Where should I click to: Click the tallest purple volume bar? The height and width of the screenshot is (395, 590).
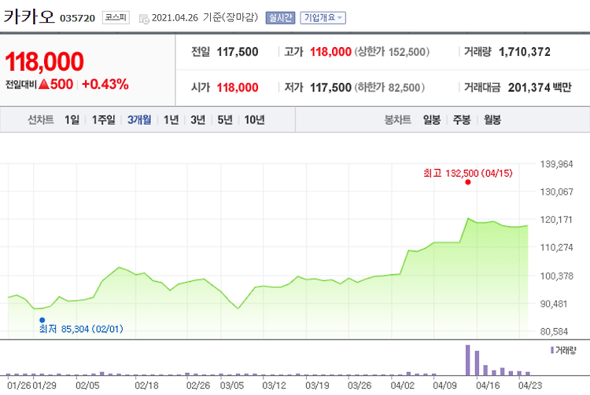(x=468, y=360)
